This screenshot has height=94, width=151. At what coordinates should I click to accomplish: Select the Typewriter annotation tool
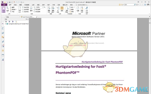58,9
